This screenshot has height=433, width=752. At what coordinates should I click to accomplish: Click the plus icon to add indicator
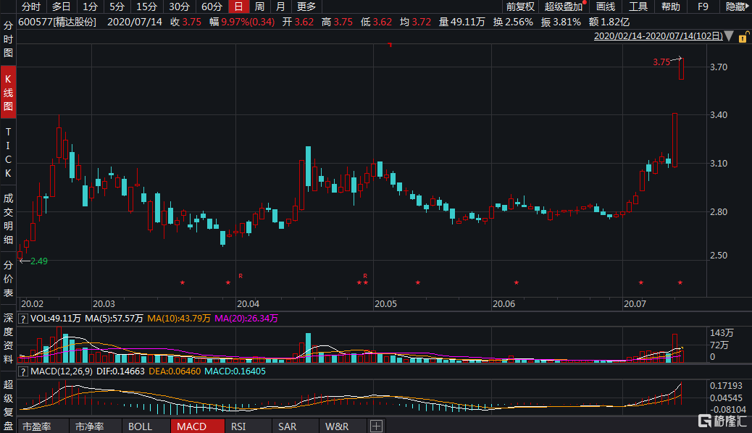377,426
